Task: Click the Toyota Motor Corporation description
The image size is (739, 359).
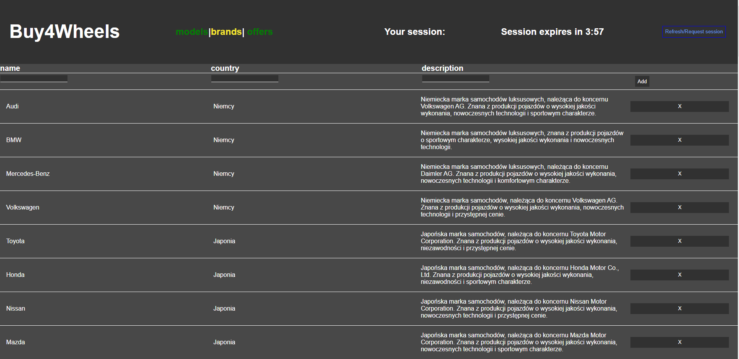Action: point(519,241)
